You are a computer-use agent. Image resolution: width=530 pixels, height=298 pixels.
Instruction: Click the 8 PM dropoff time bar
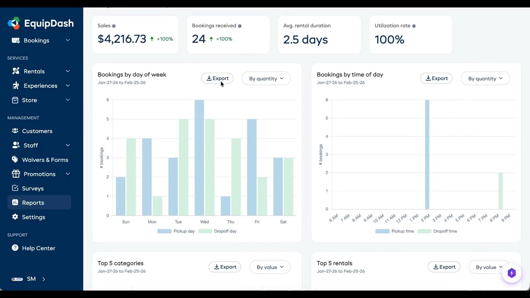tap(501, 191)
